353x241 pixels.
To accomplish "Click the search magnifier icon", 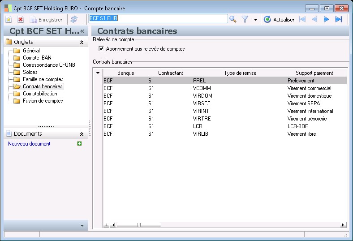I will pyautogui.click(x=233, y=19).
